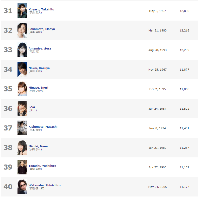
Task: Click the photo thumbnail of LiSA
Action: (x=22, y=108)
